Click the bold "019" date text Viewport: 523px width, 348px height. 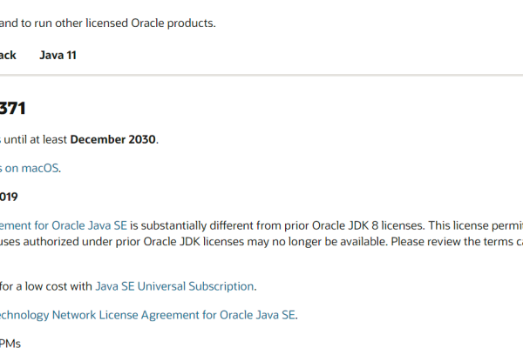(9, 197)
